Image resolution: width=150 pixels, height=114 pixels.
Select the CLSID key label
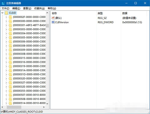(x=12, y=13)
